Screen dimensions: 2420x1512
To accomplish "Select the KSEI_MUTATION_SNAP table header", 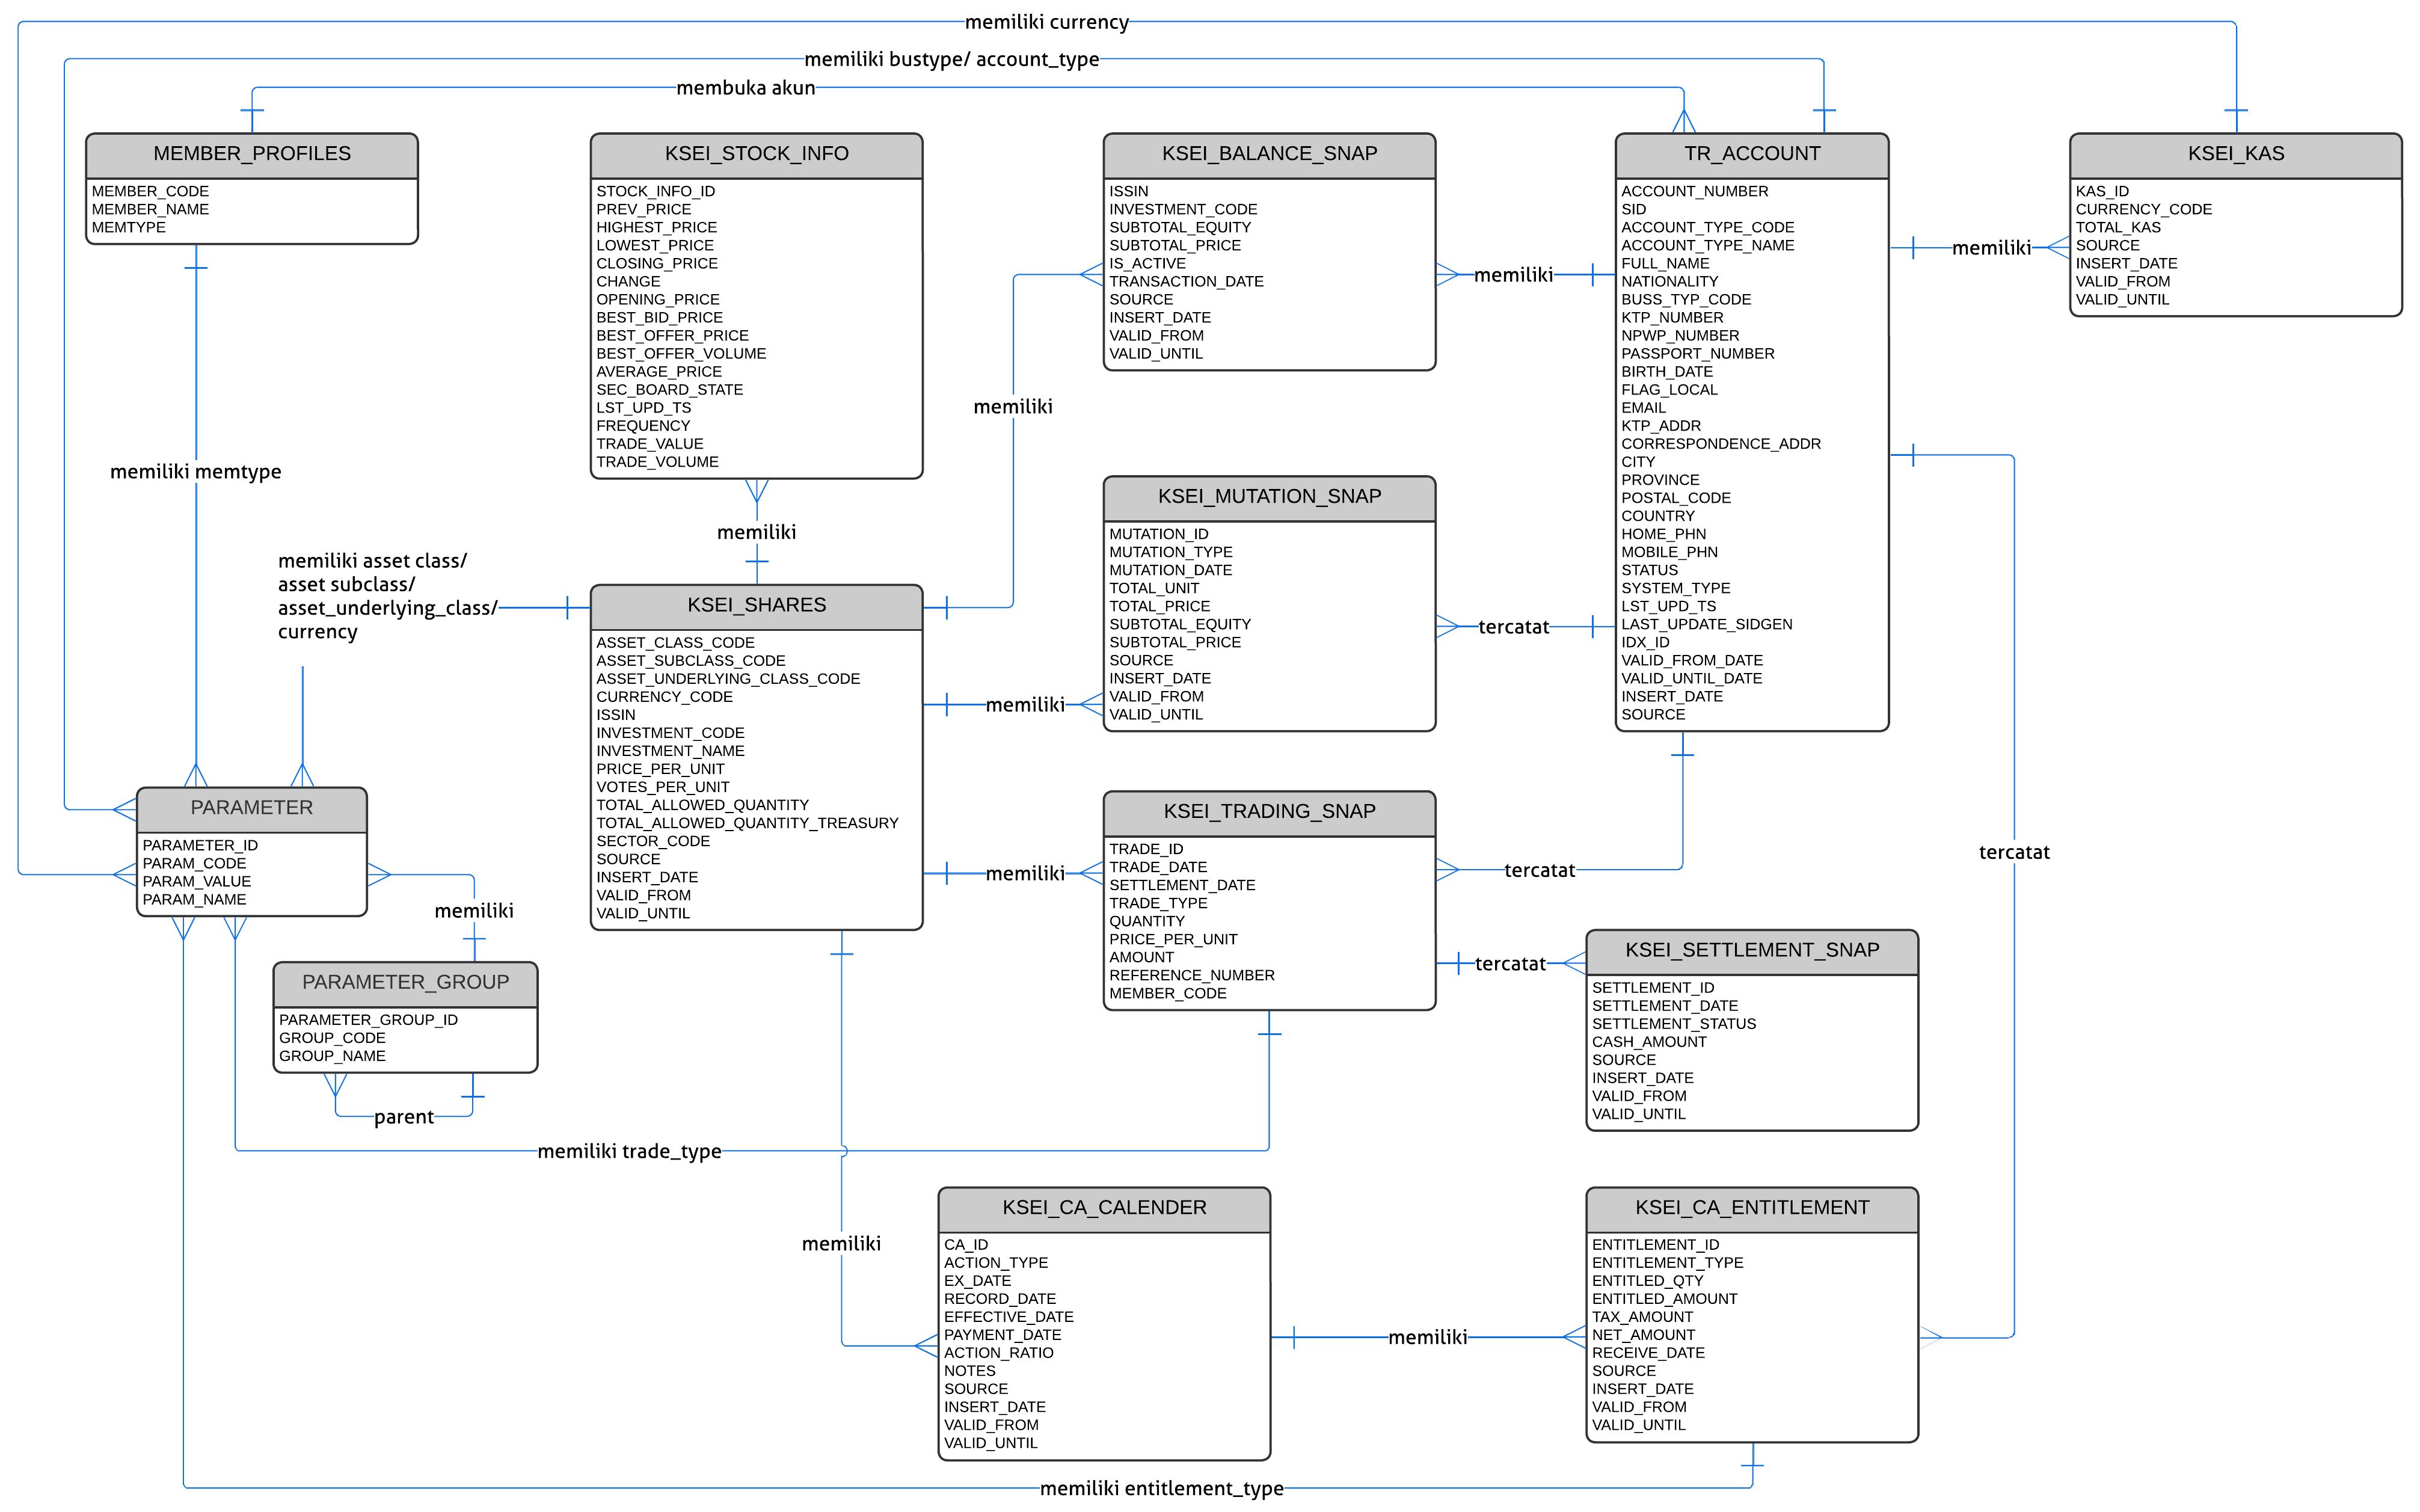I will (1269, 497).
